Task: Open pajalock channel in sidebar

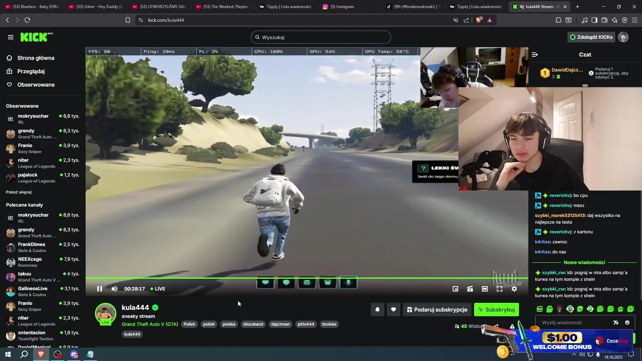Action: (43, 178)
